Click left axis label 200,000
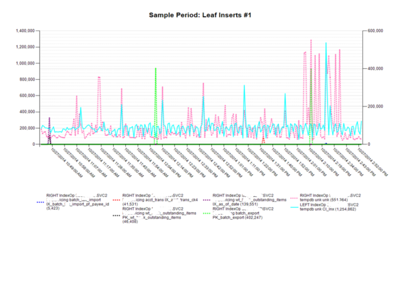400x286 pixels. point(27,128)
